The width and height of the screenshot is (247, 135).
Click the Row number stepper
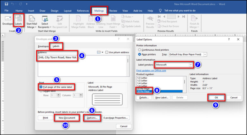point(59,95)
